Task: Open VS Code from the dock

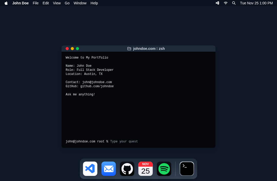Action: (x=90, y=169)
